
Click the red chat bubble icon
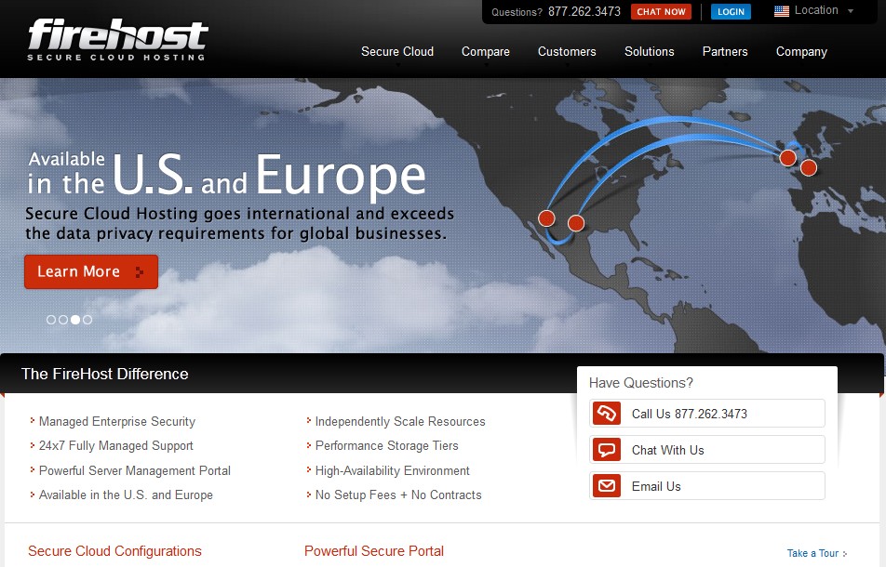click(x=606, y=450)
